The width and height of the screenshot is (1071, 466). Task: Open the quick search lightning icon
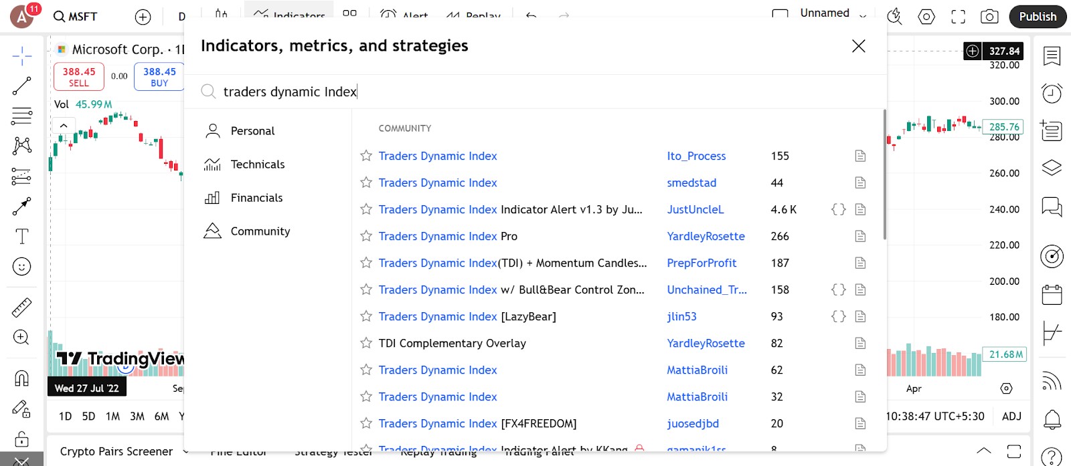point(894,17)
